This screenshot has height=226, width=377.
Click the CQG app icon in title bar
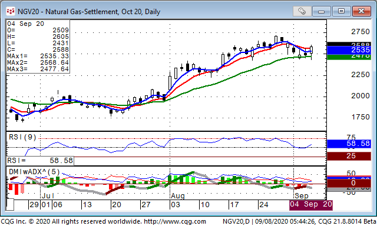coord(11,11)
